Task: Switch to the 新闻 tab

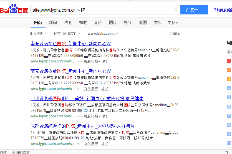Action: pos(53,22)
